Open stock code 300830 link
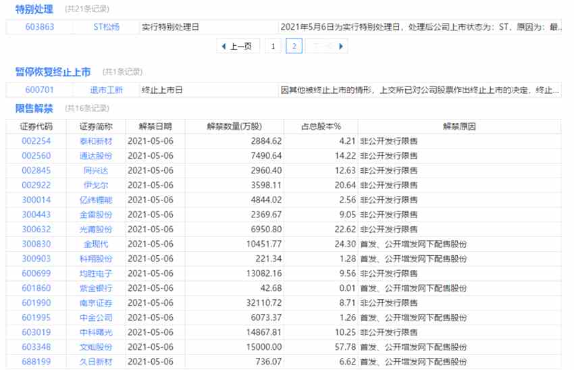The image size is (574, 370). (x=36, y=244)
